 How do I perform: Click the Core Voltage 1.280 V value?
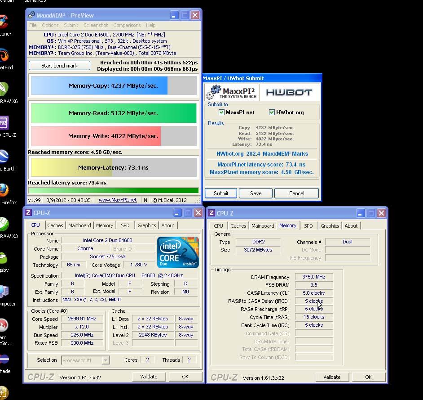139,265
